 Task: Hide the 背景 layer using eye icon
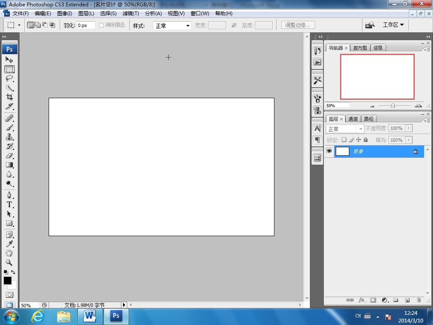tap(329, 151)
